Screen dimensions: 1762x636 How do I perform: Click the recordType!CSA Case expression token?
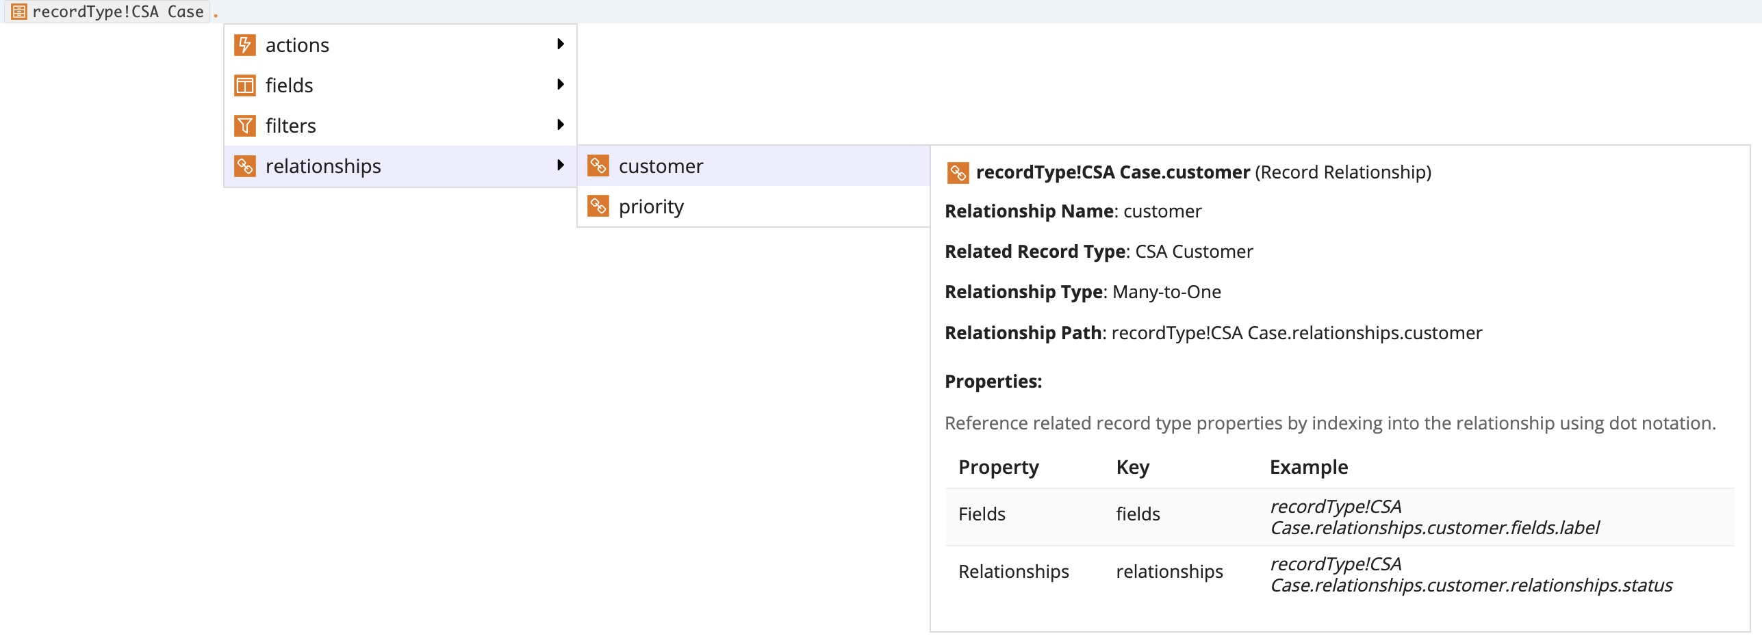point(107,12)
